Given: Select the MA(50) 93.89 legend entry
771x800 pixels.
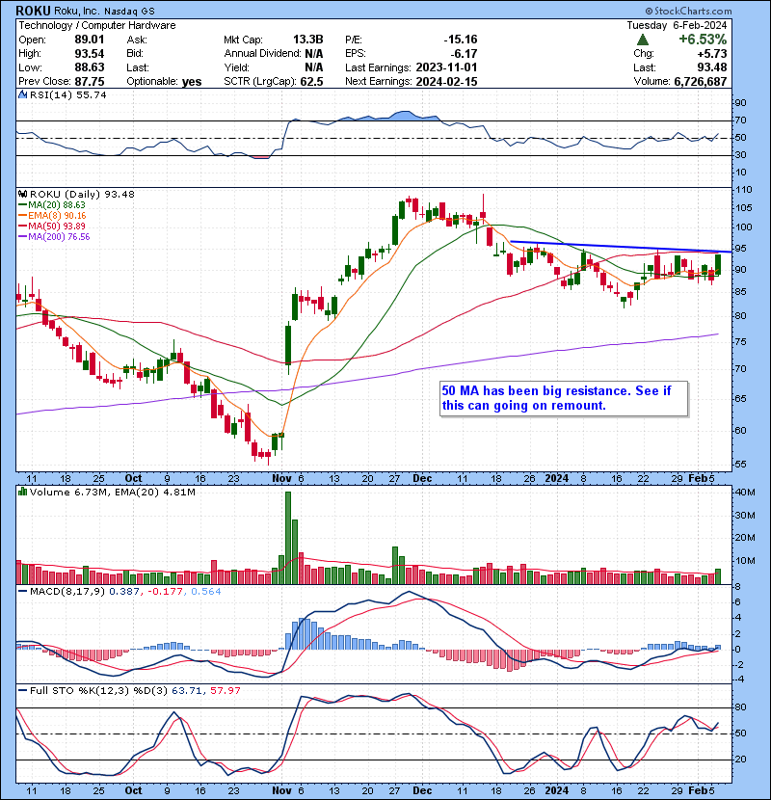Looking at the screenshot, I should [x=51, y=226].
